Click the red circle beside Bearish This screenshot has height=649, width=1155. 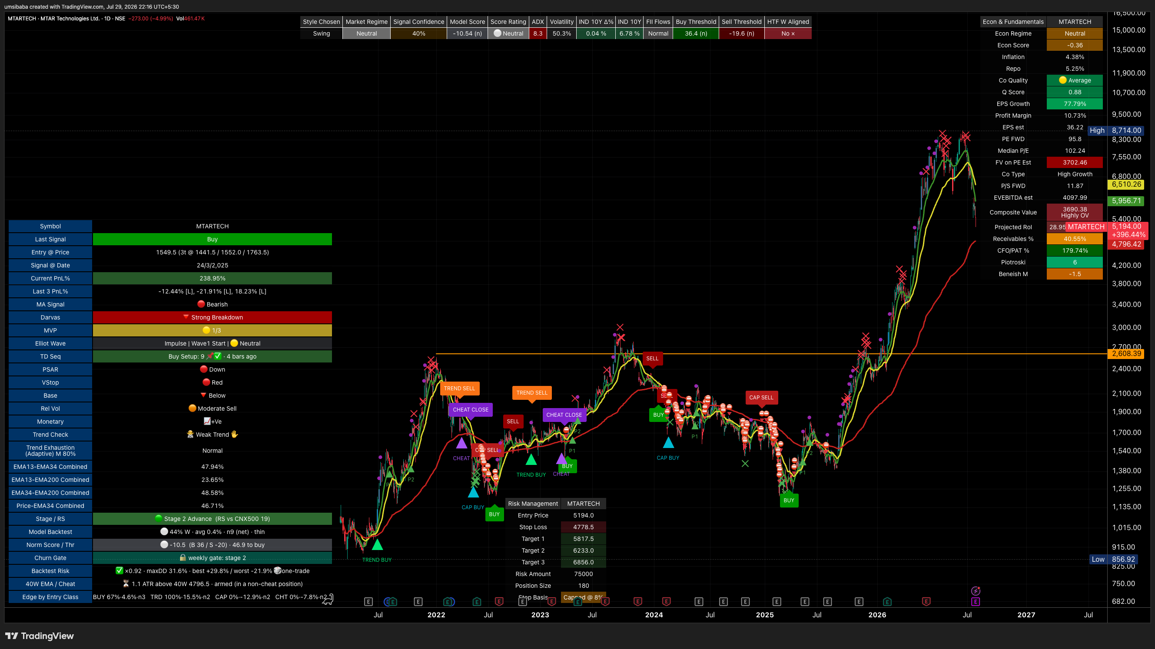pos(201,304)
